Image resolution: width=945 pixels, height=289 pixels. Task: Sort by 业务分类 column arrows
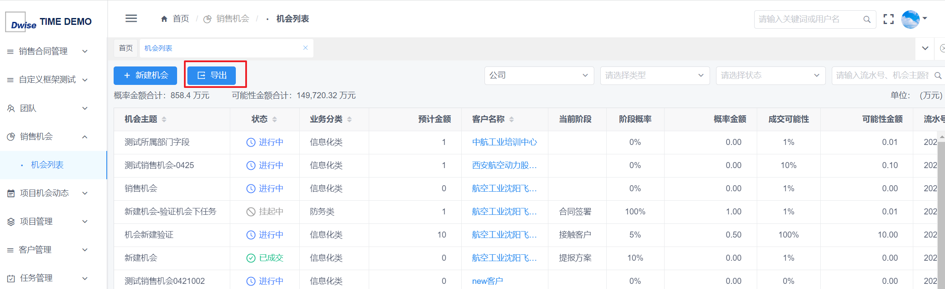point(349,119)
